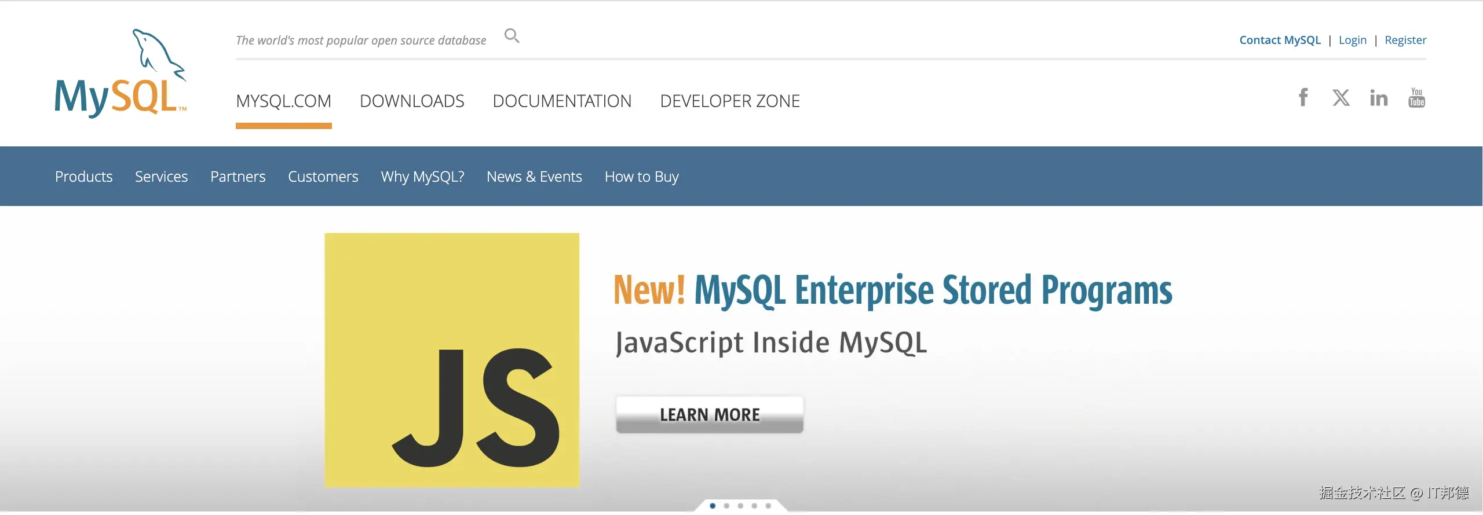Visit MySQL's Facebook page icon
Image resolution: width=1483 pixels, height=515 pixels.
pos(1303,97)
